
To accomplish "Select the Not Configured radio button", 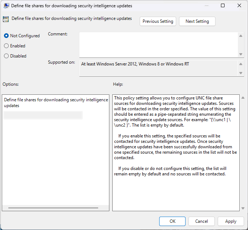I will tap(6, 36).
